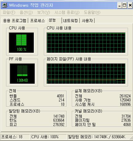This screenshot has height=141, width=133.
Task: Click the CPU 사용: 100% status bar panel
Action: (49, 137)
